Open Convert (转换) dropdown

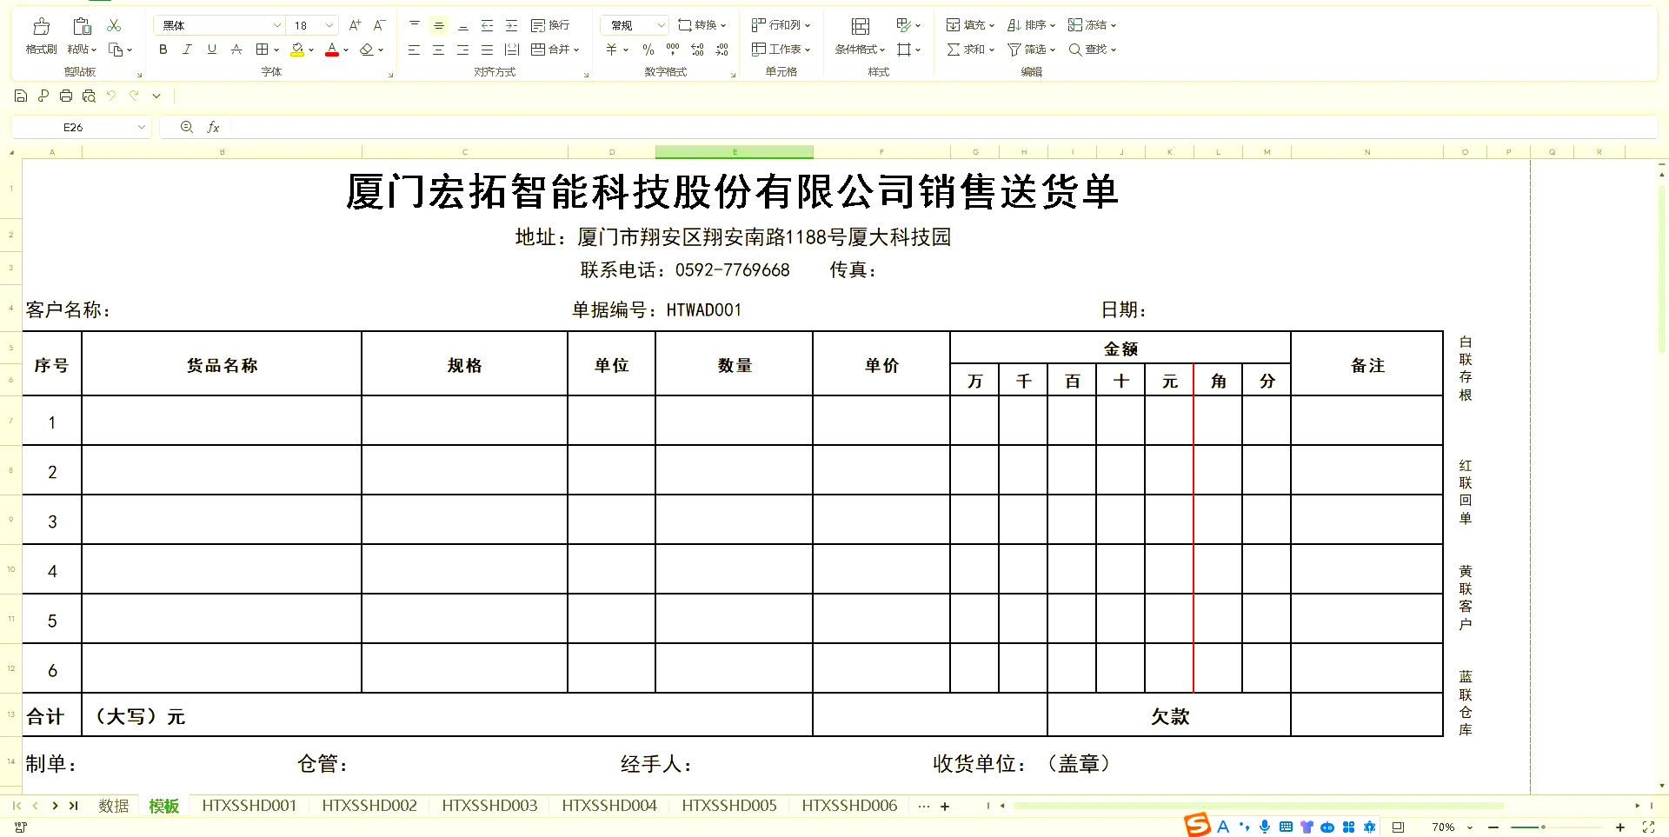click(x=702, y=25)
